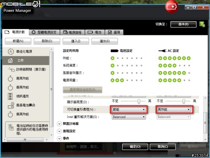Click settings panel scroll down arrow
The image size is (210, 158).
(205, 140)
